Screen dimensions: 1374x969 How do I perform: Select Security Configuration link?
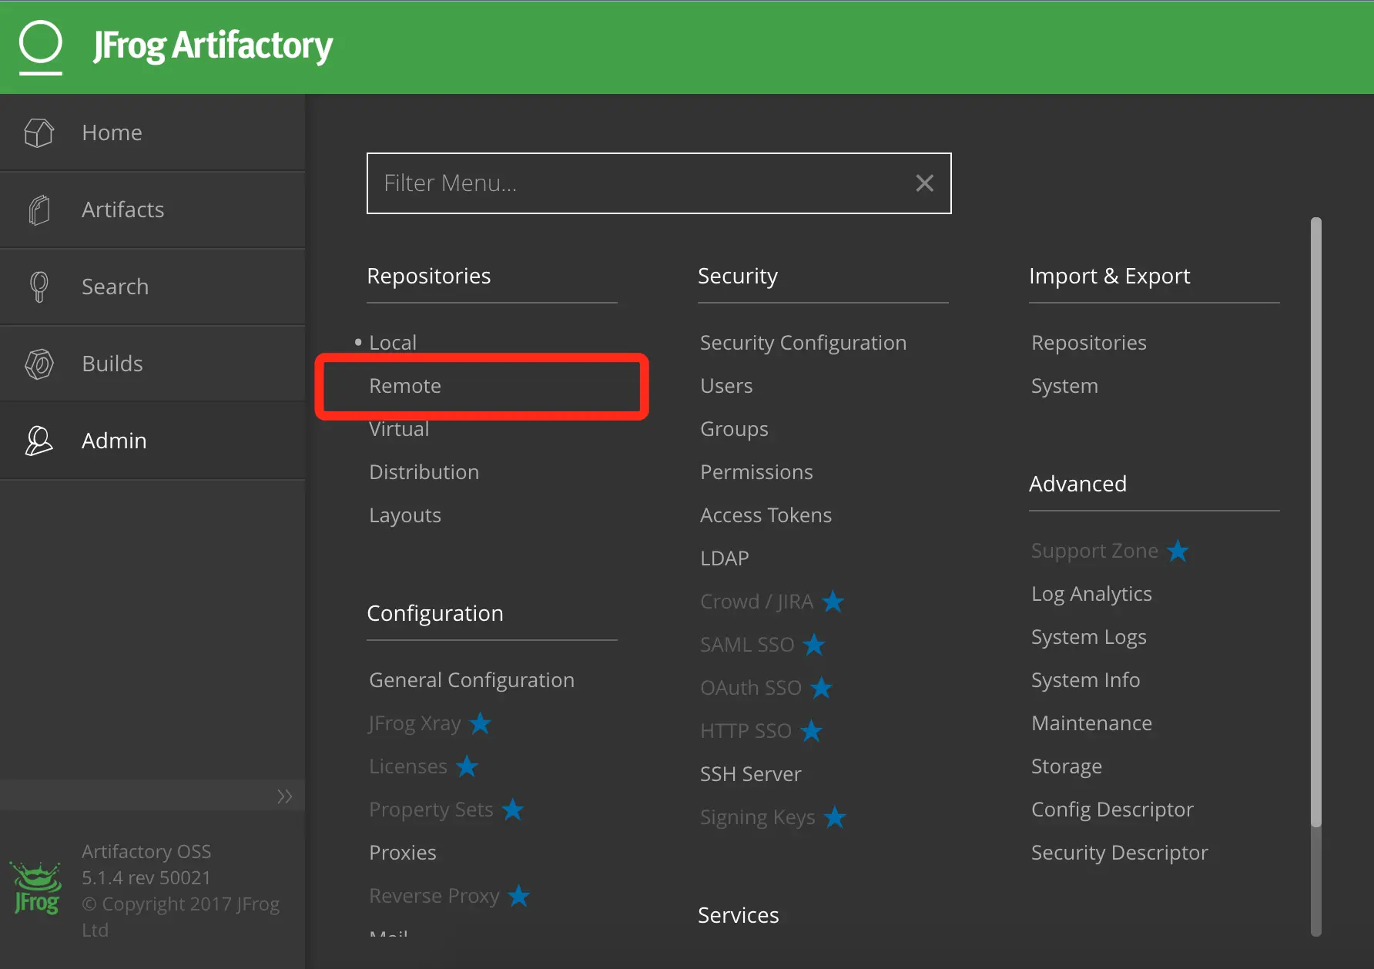803,343
